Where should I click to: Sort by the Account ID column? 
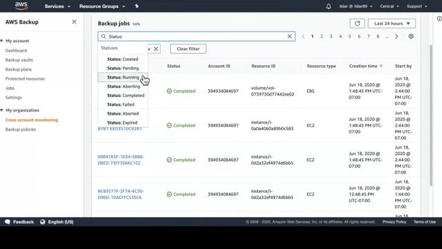pos(219,66)
